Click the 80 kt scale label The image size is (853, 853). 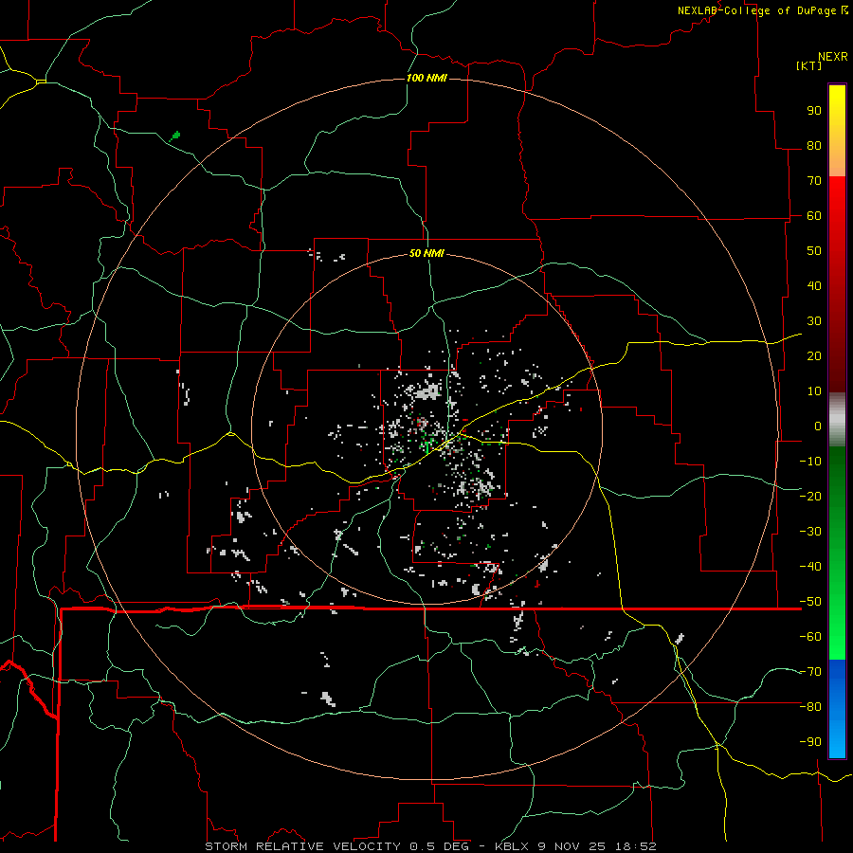tap(814, 146)
